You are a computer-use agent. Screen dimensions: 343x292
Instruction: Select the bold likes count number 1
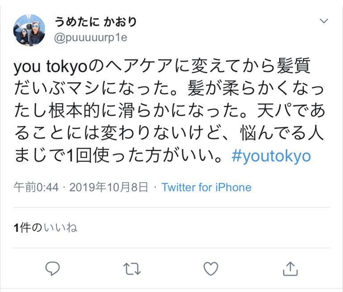[x=17, y=228]
